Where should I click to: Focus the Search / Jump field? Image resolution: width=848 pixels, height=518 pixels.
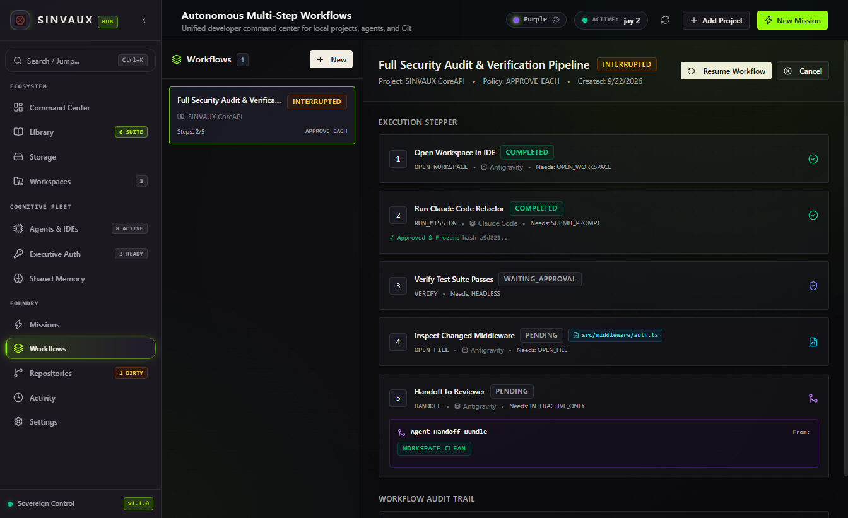pyautogui.click(x=80, y=61)
